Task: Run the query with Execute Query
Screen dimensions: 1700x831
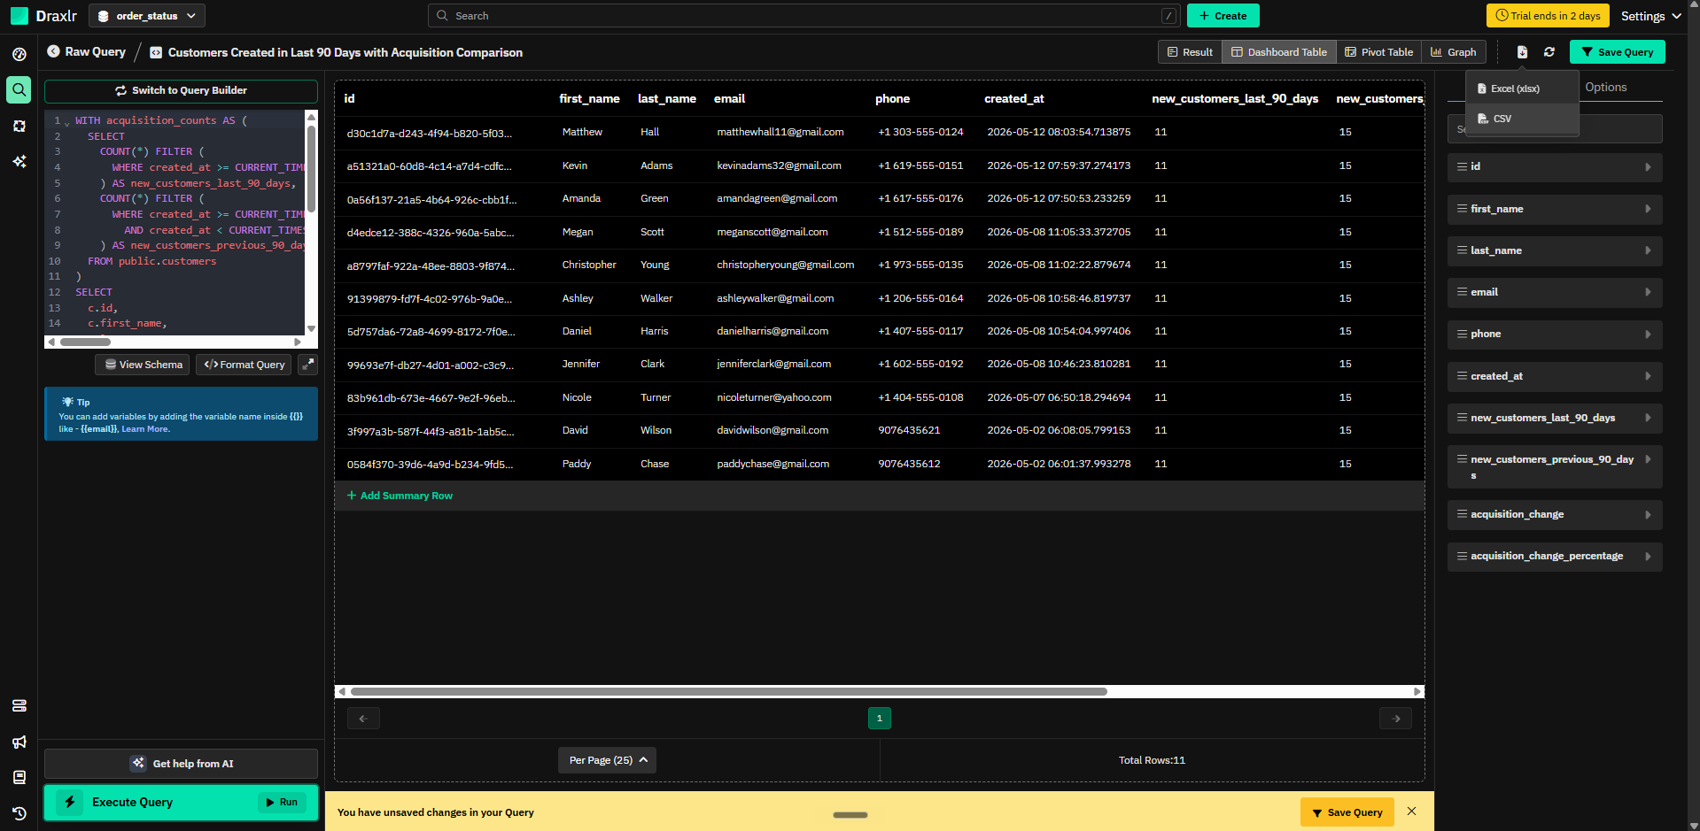Action: pos(181,803)
